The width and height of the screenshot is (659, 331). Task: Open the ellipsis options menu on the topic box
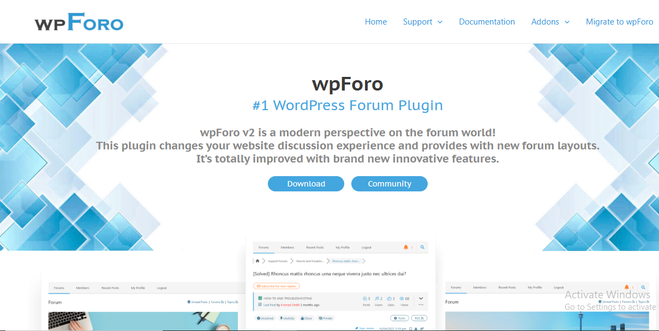(421, 304)
